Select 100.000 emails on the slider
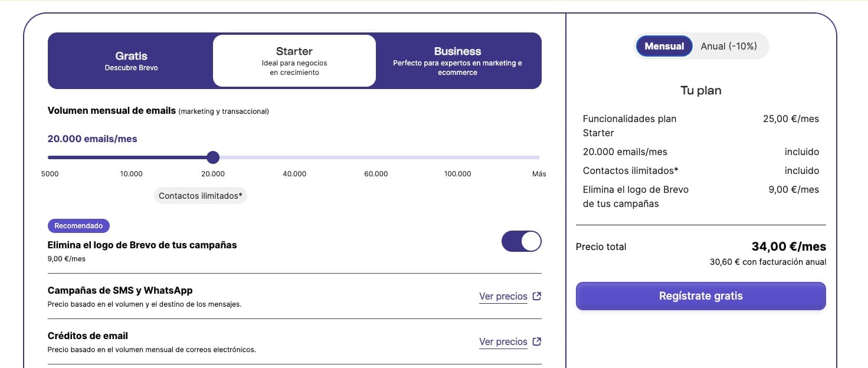This screenshot has height=368, width=868. pyautogui.click(x=458, y=157)
